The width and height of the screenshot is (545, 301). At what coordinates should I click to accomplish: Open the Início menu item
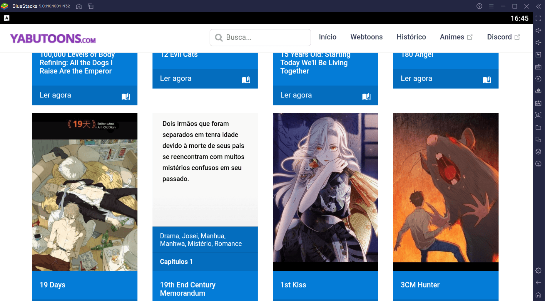click(x=327, y=37)
